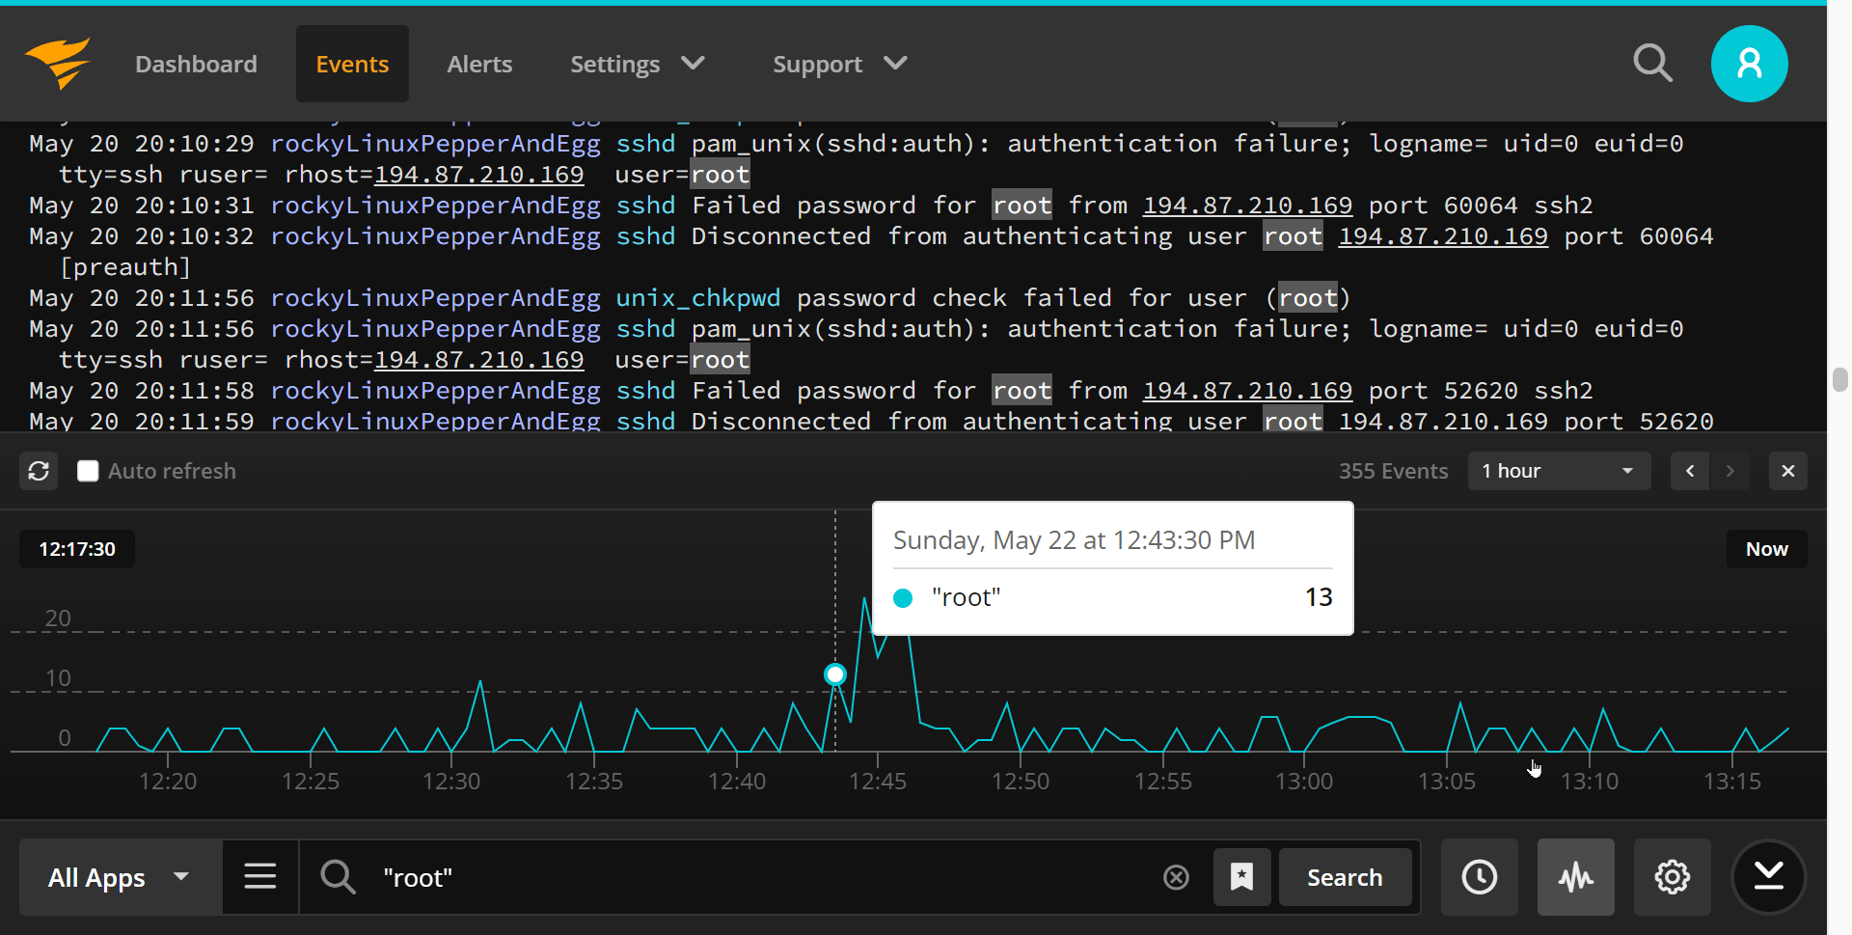
Task: Expand the Settings menu
Action: pos(637,64)
